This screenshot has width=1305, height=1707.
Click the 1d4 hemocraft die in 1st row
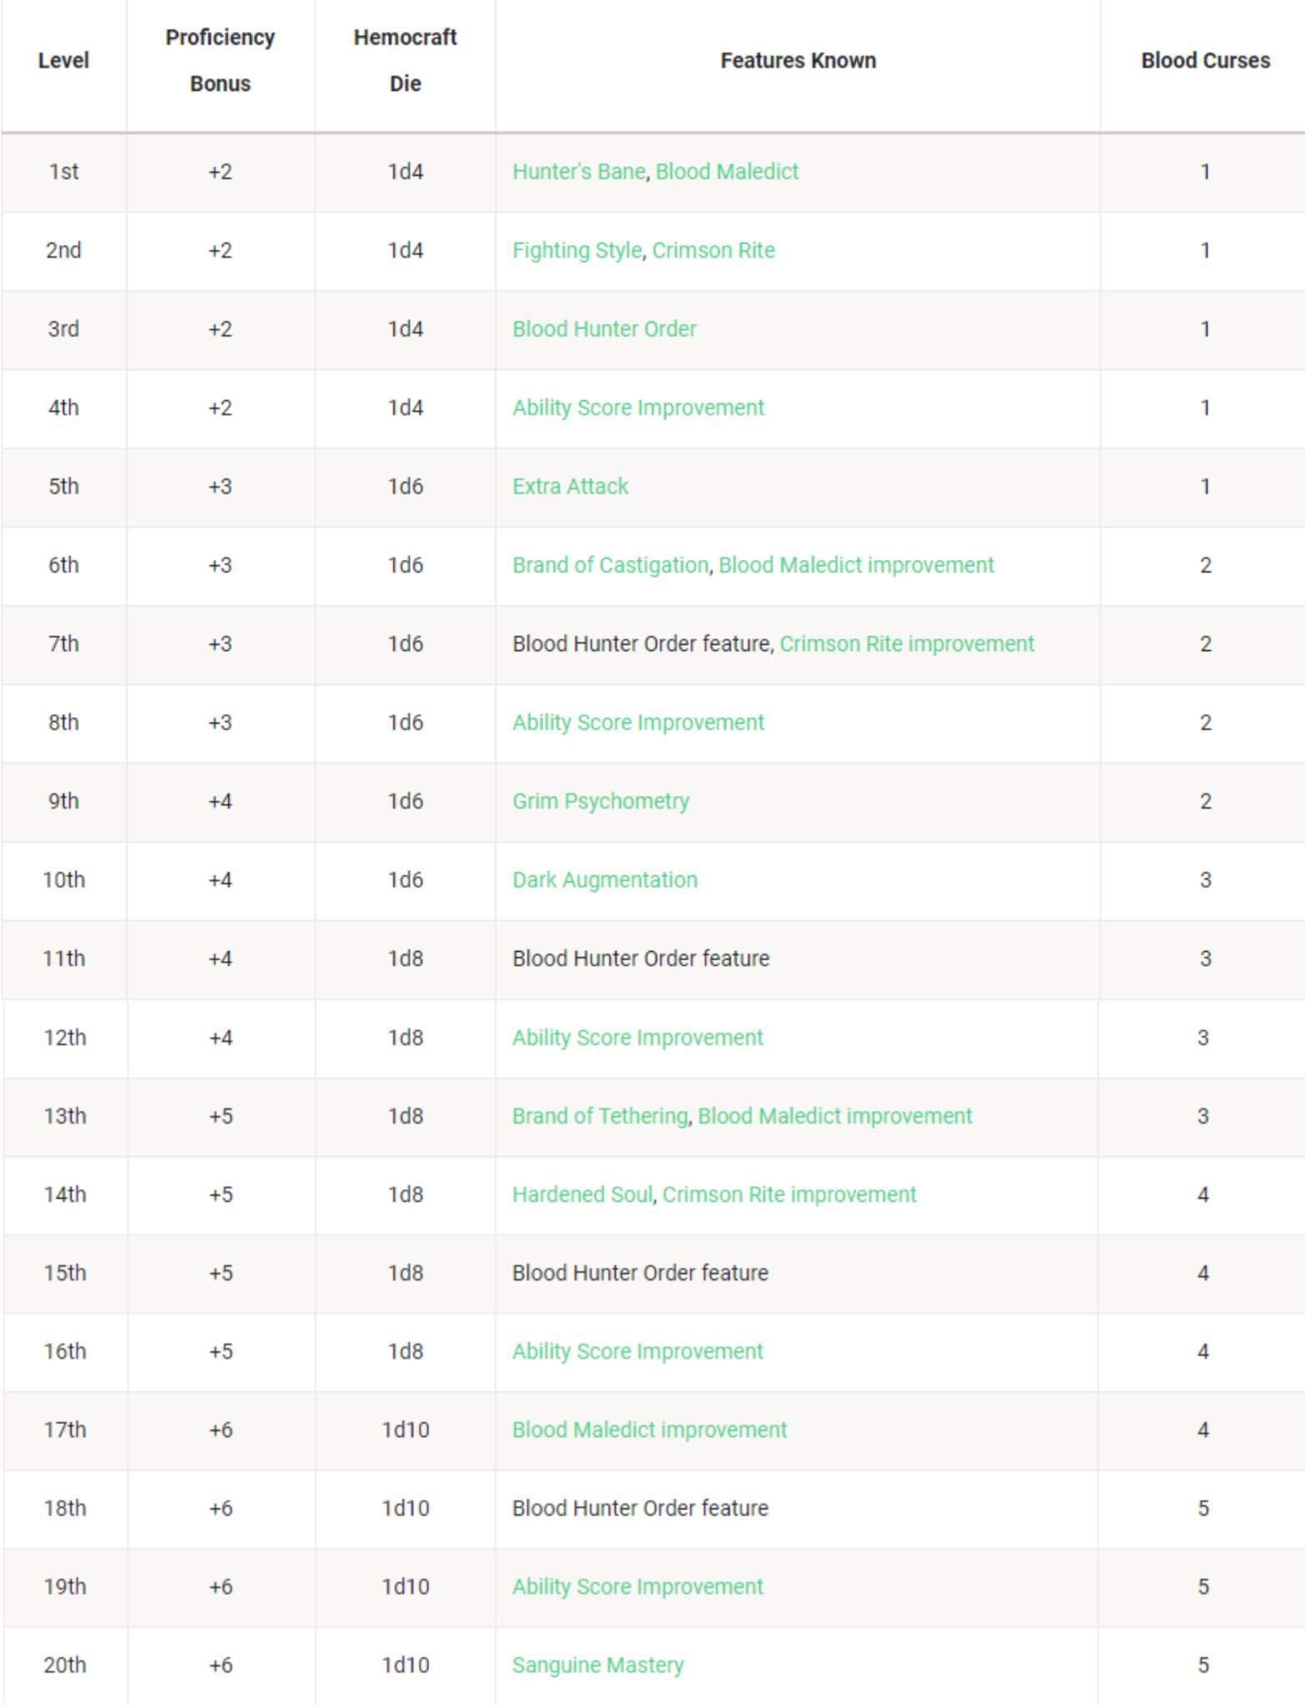pos(405,172)
